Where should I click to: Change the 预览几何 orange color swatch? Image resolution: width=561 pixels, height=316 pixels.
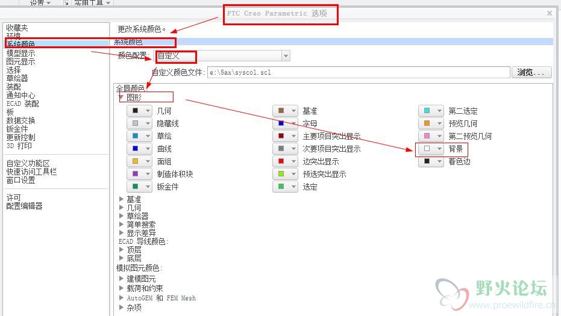coord(431,123)
